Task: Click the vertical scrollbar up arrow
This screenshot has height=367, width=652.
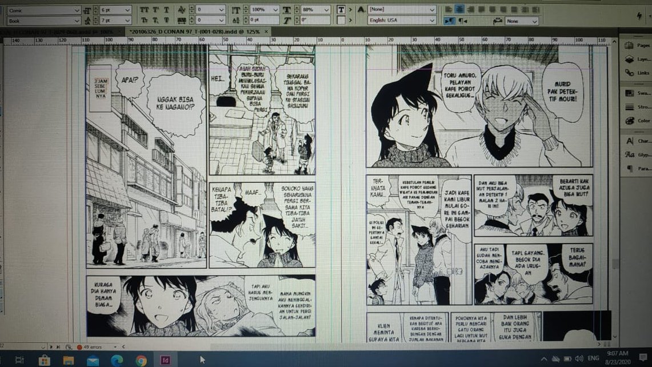Action: (615, 42)
